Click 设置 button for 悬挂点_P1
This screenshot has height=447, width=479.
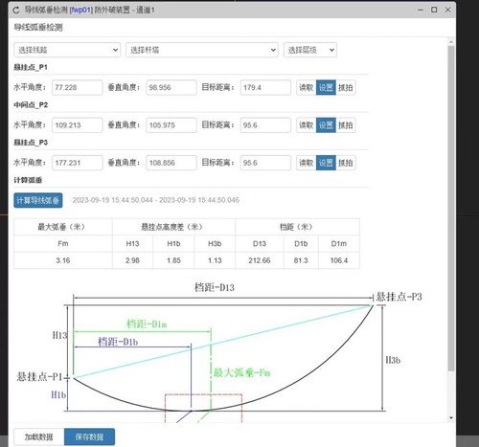click(326, 87)
